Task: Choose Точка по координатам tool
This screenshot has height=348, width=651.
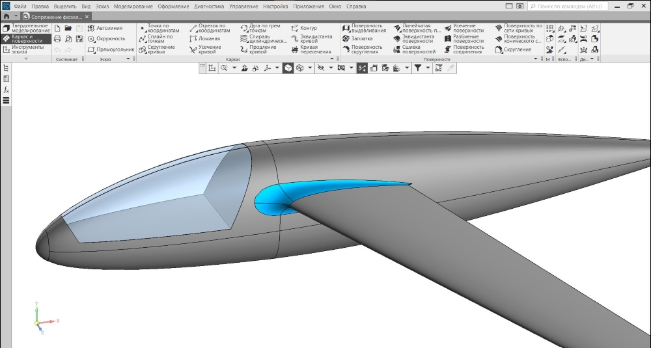Action: click(159, 28)
